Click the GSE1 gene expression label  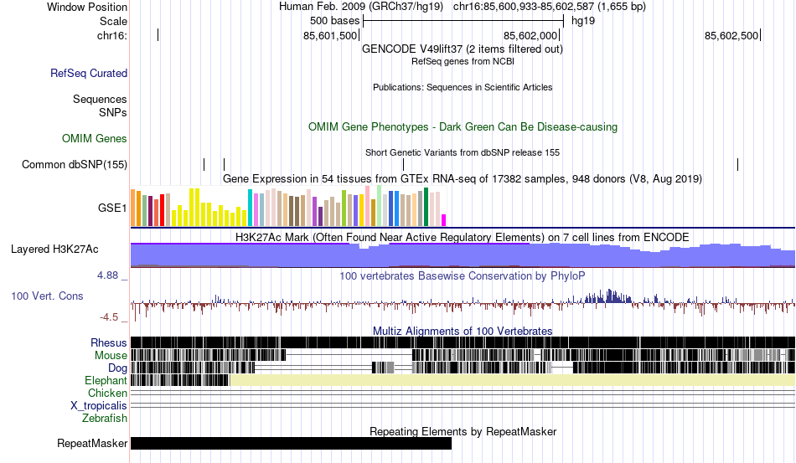click(x=112, y=208)
